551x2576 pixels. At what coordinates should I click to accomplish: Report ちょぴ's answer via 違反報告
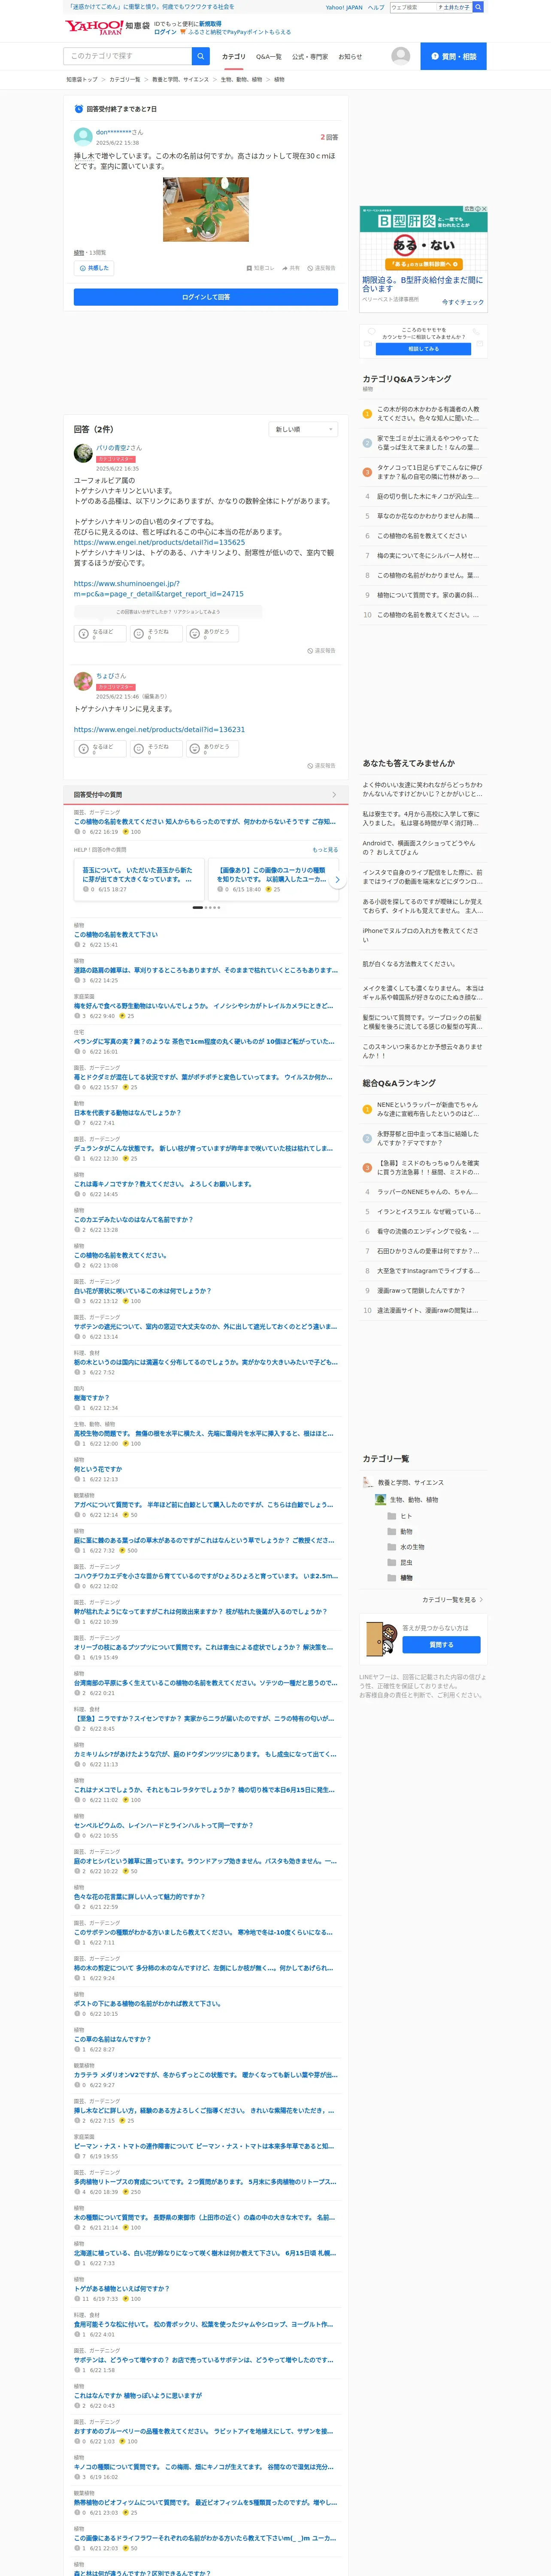322,766
